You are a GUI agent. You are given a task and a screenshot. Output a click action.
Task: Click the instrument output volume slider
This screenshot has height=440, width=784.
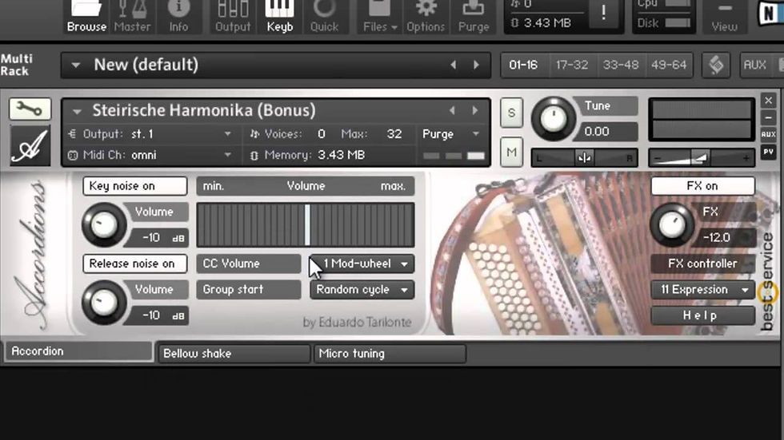coord(702,158)
